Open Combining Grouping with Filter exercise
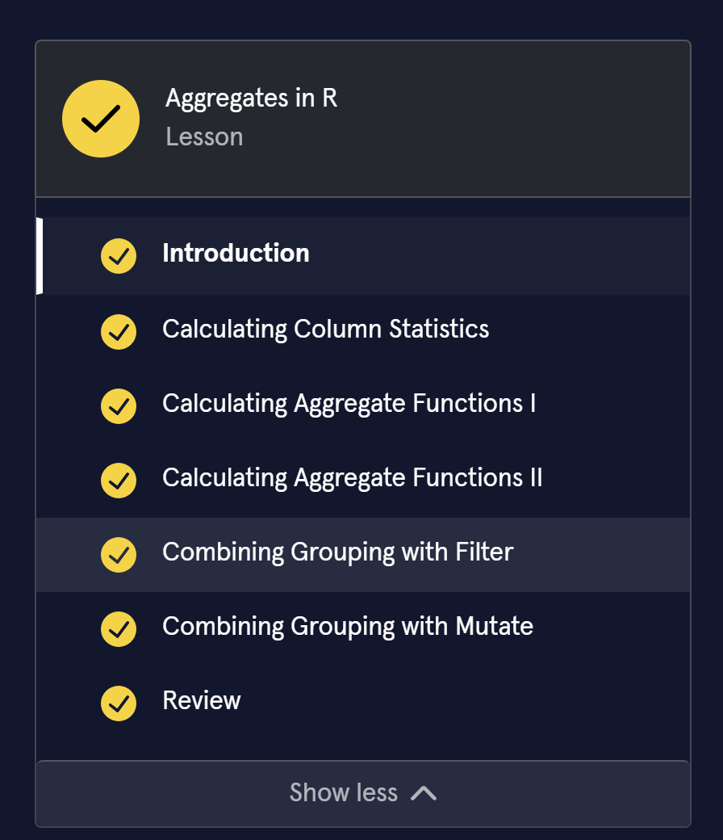 click(x=337, y=552)
